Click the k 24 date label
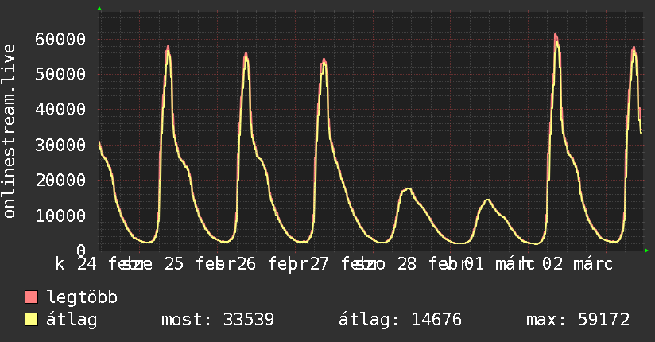 pos(76,264)
